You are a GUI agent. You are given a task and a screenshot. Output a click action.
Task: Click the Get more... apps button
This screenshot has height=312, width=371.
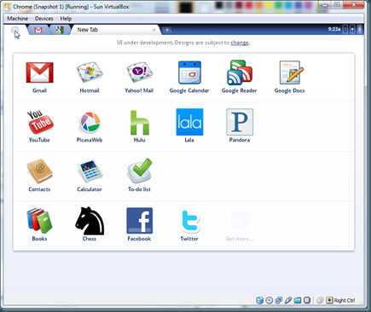[x=240, y=227]
